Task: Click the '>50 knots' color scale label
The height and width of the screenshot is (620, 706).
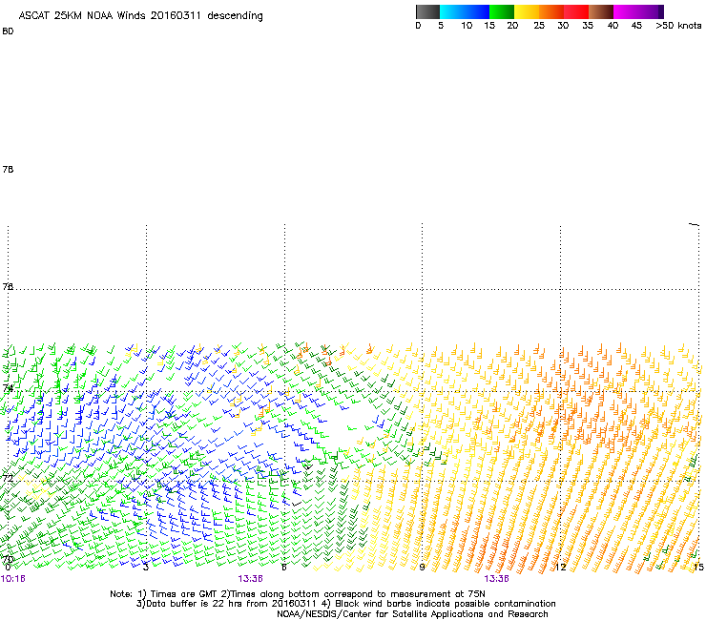Action: tap(678, 26)
